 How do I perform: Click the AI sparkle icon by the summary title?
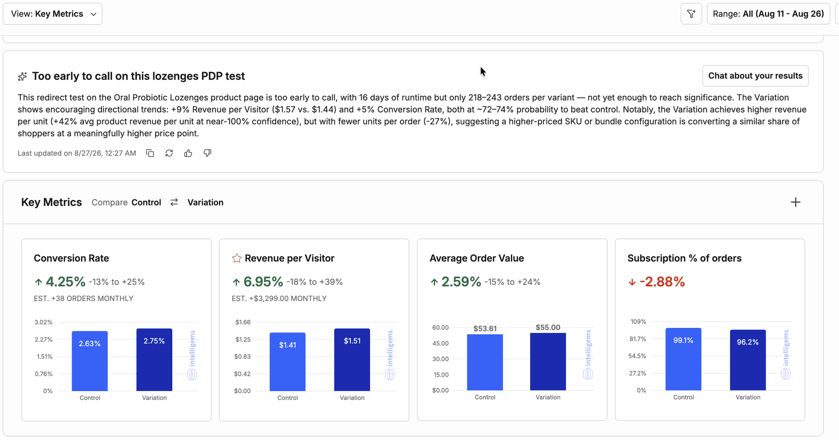pyautogui.click(x=22, y=77)
